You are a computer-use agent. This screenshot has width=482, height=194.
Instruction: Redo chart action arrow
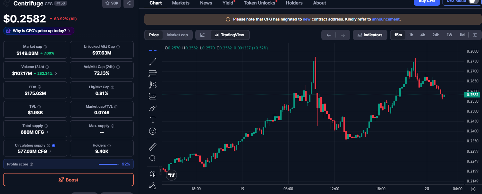(x=343, y=35)
